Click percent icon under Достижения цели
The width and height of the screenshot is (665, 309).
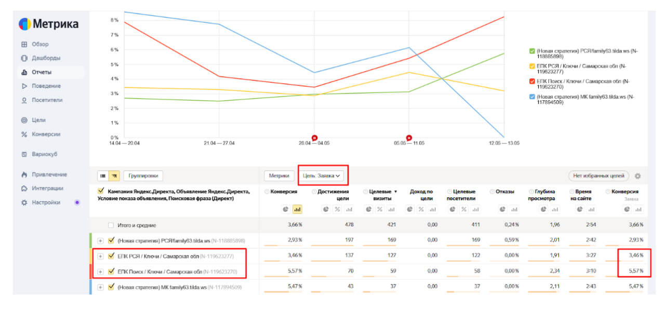tap(338, 209)
